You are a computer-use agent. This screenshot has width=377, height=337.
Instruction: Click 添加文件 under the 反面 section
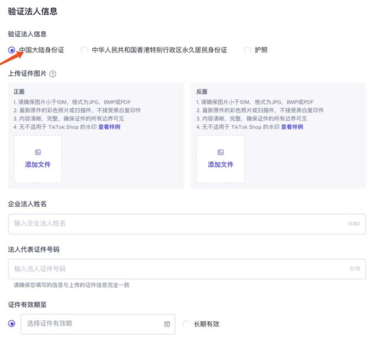pyautogui.click(x=220, y=165)
